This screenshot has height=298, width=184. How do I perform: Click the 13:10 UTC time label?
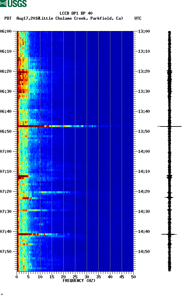click(x=144, y=51)
